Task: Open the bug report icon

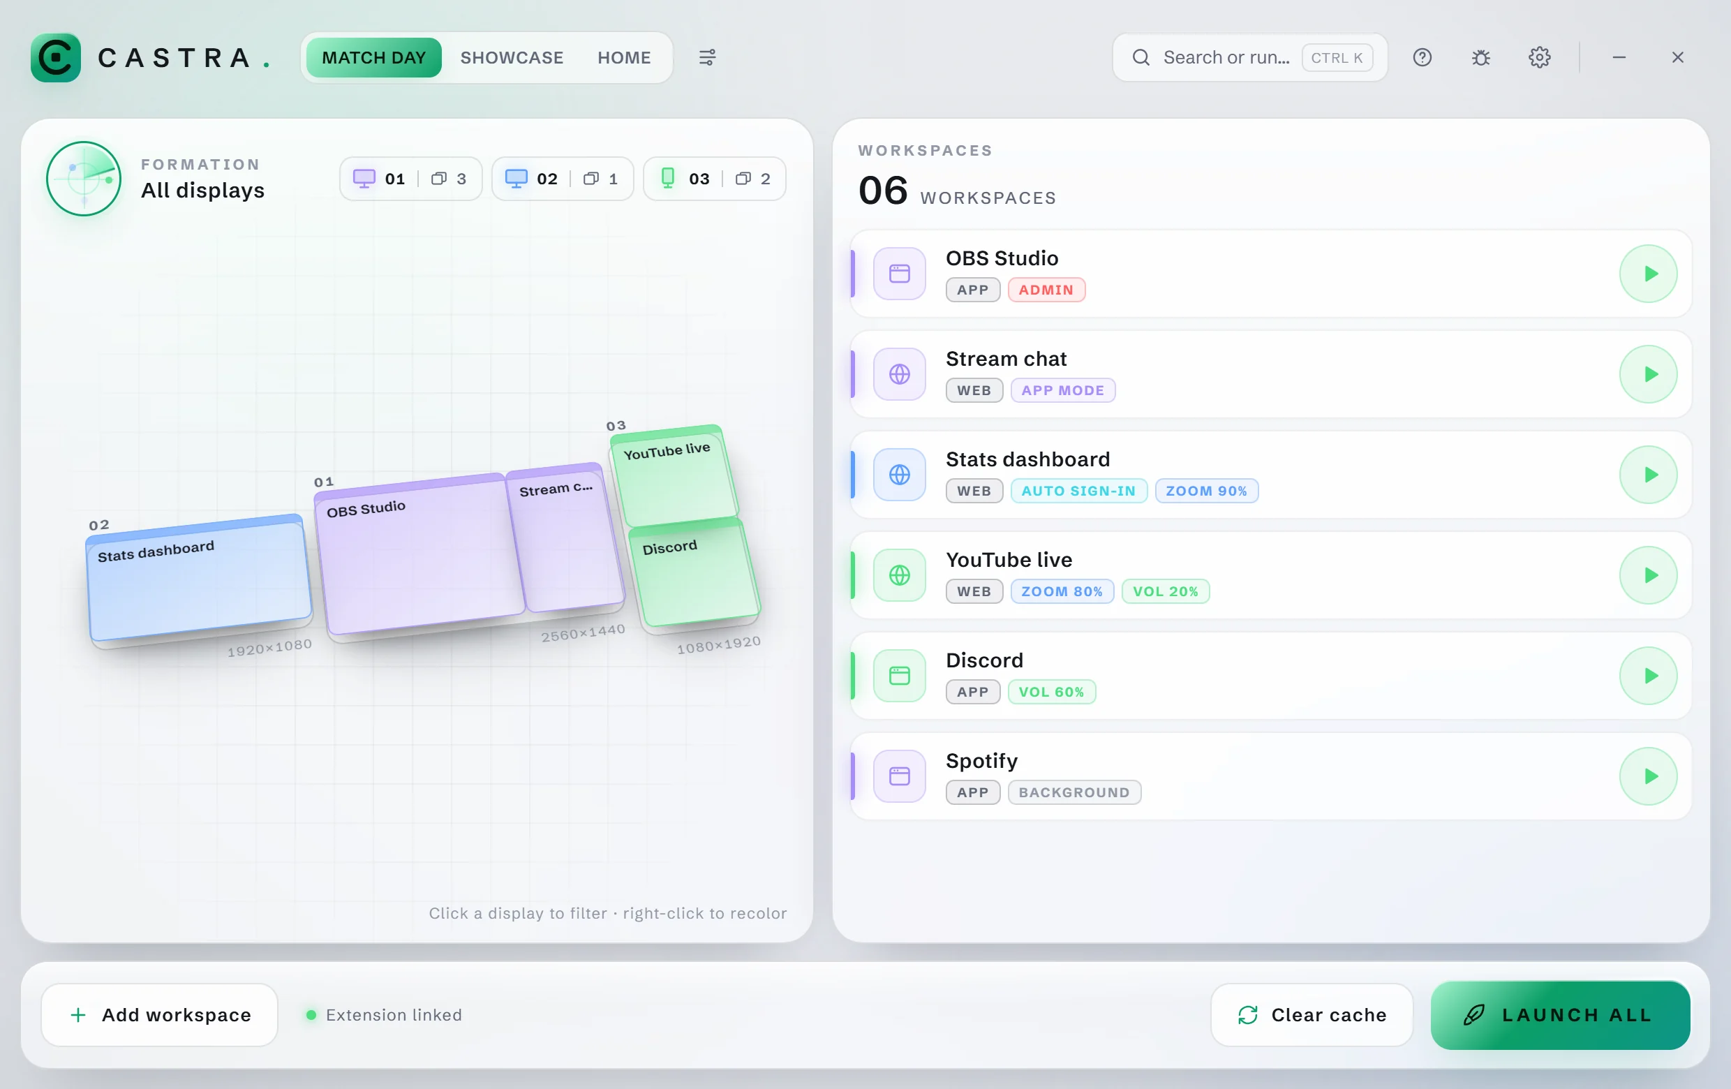Action: coord(1481,57)
